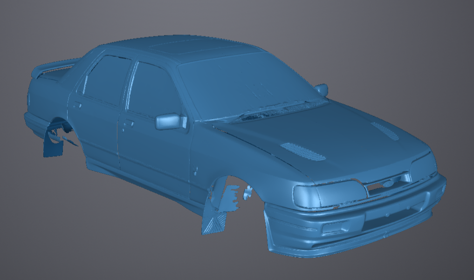Select the near-side door mirror
Screen dimensions: 474x280
click(169, 121)
